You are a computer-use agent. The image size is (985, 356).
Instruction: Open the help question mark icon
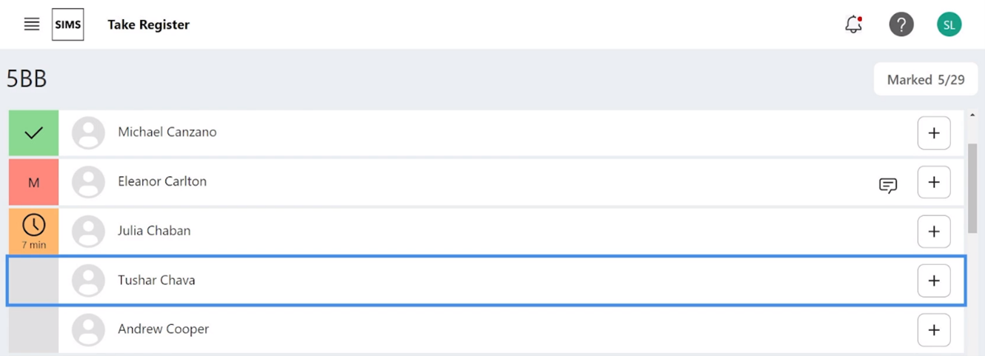click(x=901, y=24)
